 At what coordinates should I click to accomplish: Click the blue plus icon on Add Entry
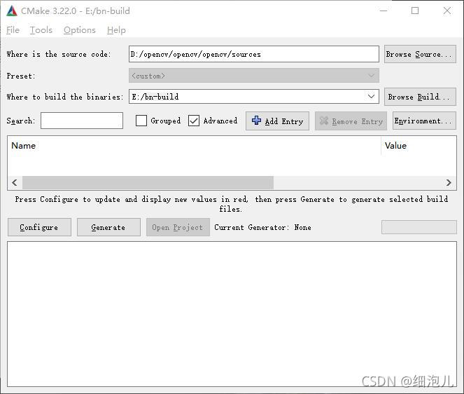tap(256, 121)
